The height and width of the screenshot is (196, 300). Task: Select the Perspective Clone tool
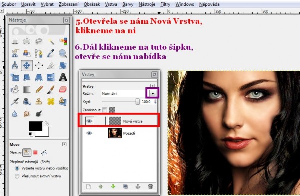click(63, 101)
